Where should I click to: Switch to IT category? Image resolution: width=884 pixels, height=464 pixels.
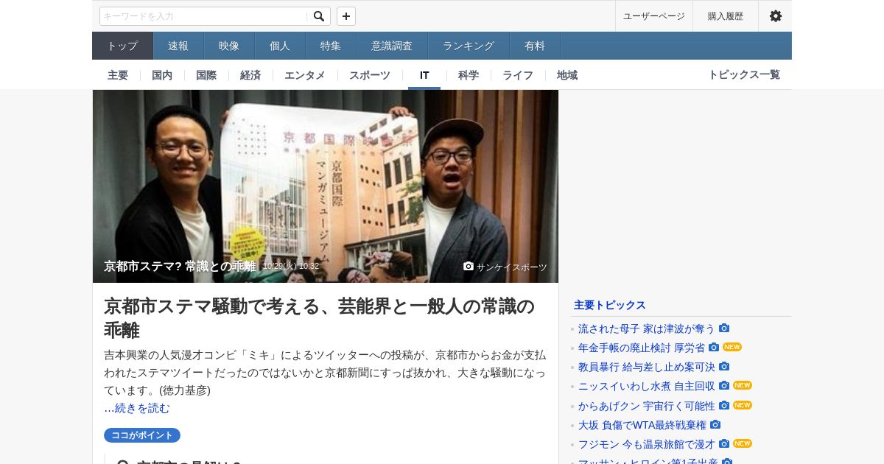pyautogui.click(x=424, y=75)
